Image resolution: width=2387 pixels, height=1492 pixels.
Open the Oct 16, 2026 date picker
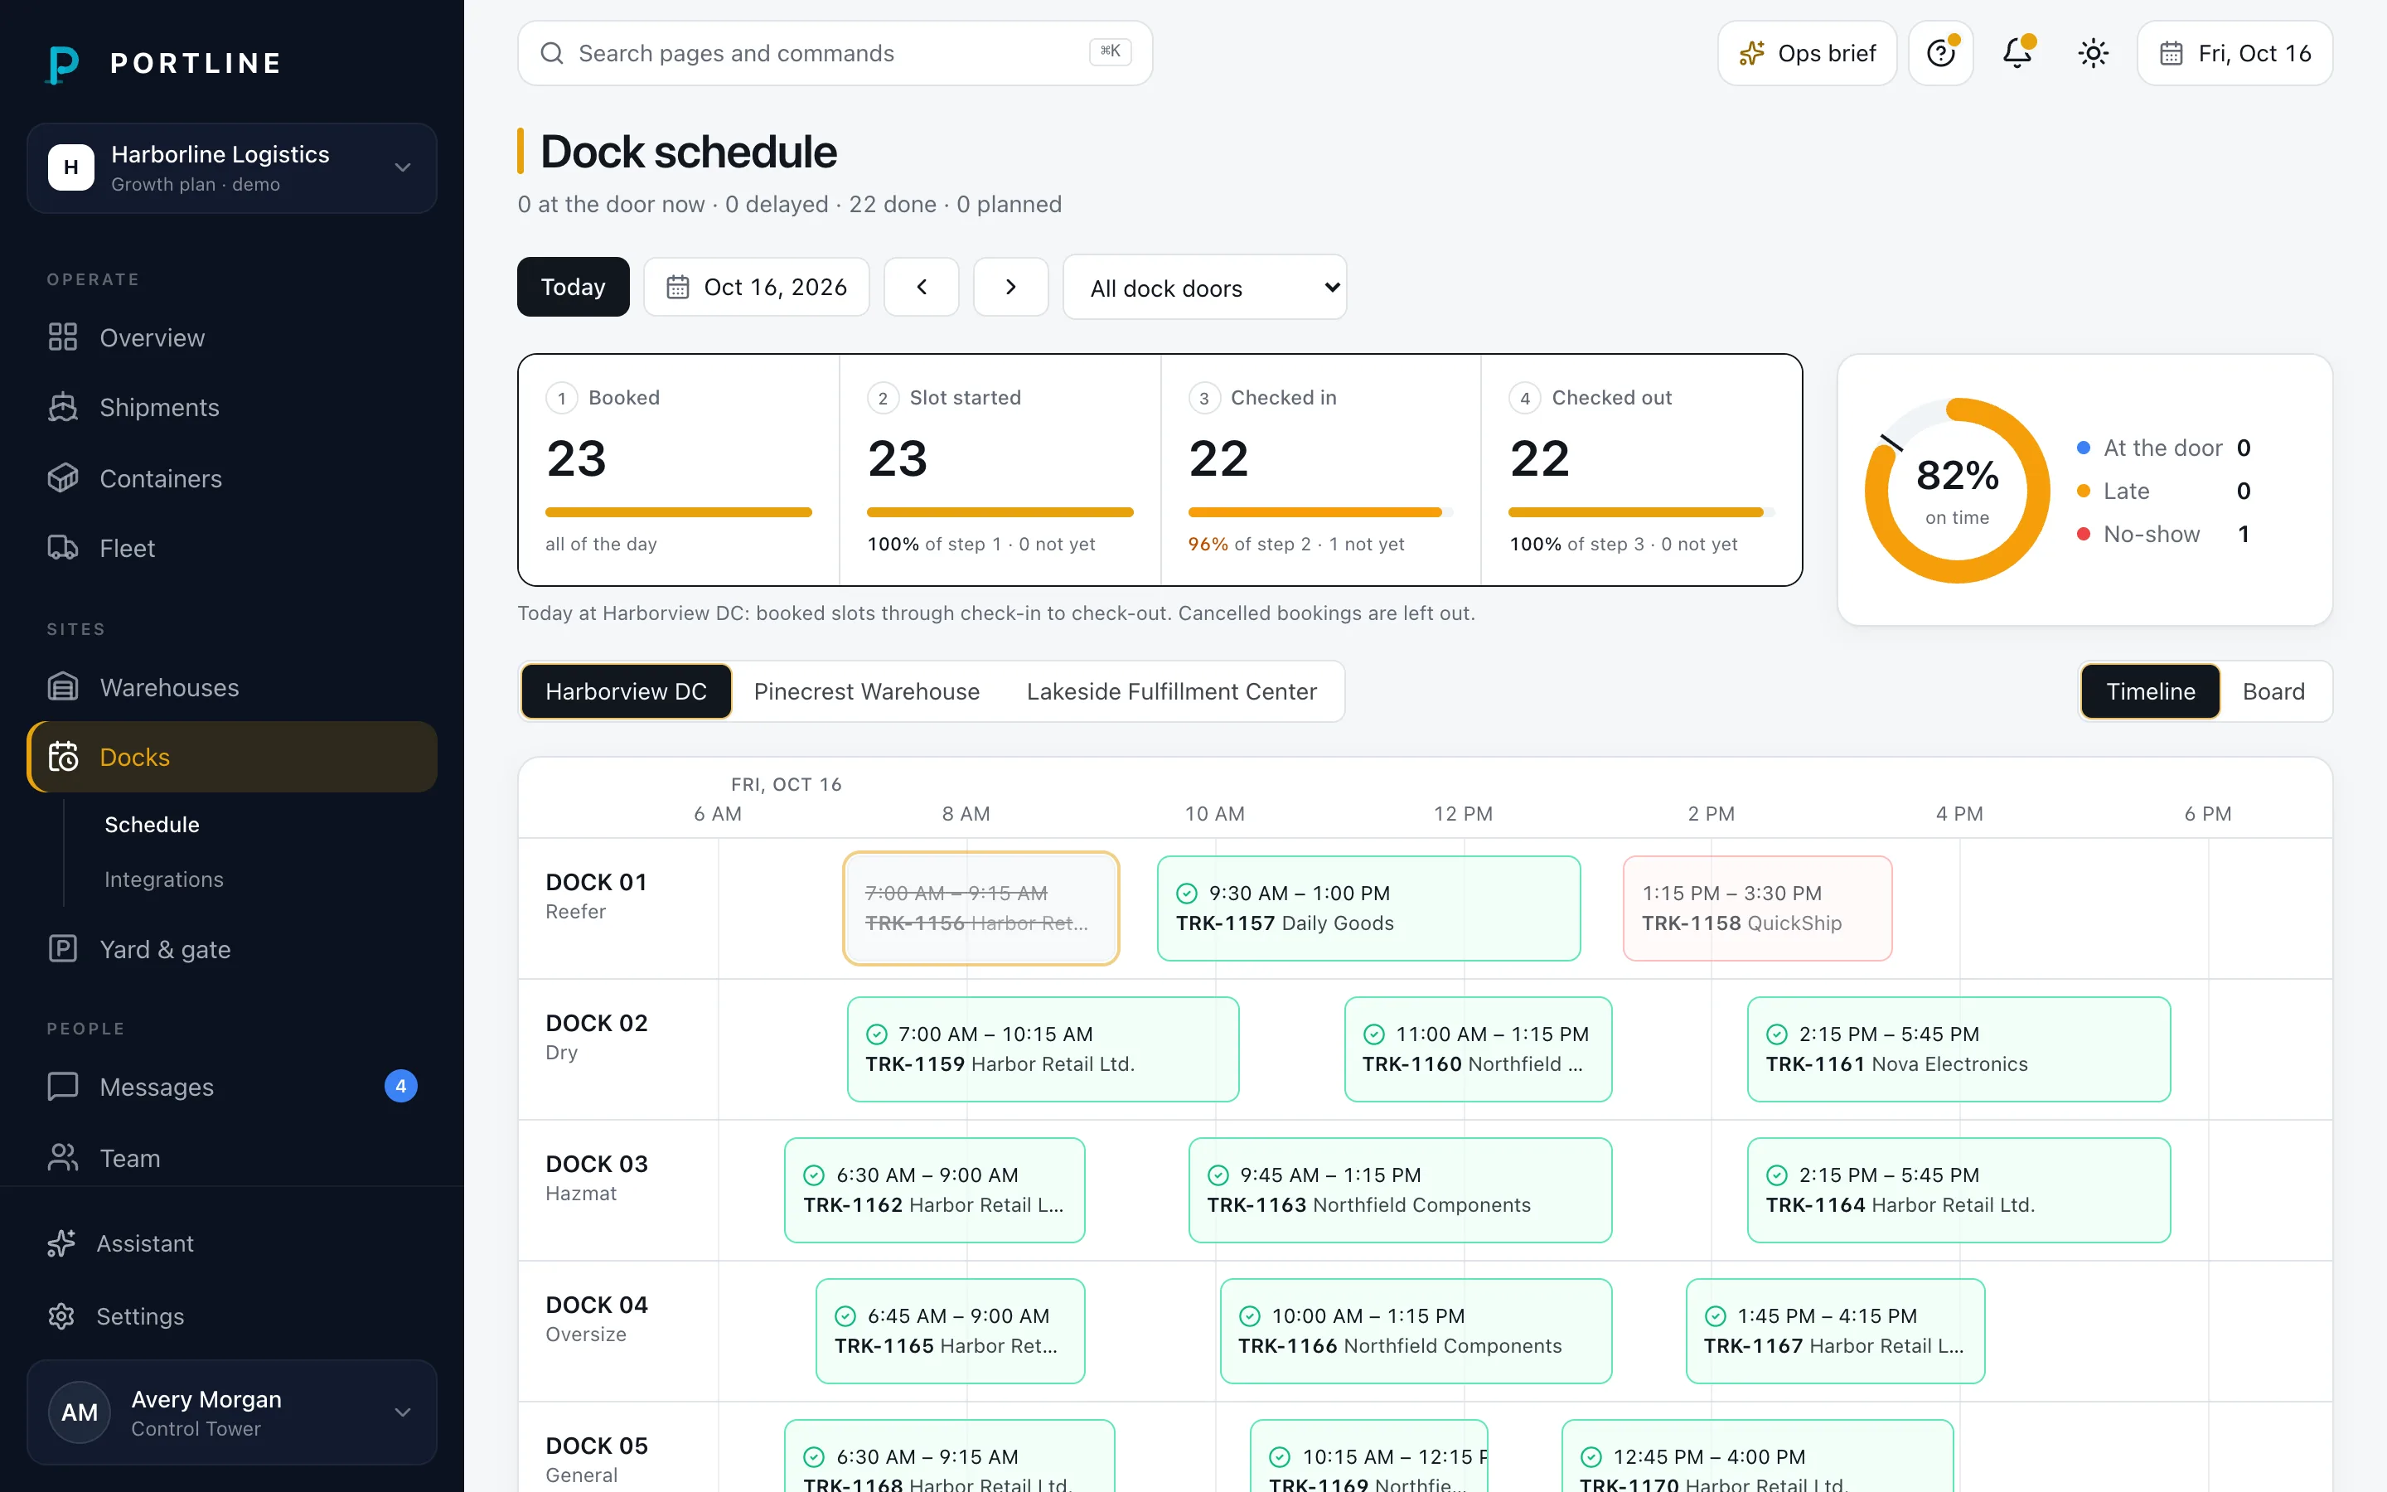point(757,287)
